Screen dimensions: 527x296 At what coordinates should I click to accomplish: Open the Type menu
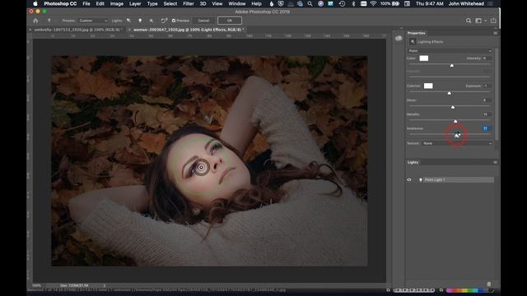coord(152,3)
